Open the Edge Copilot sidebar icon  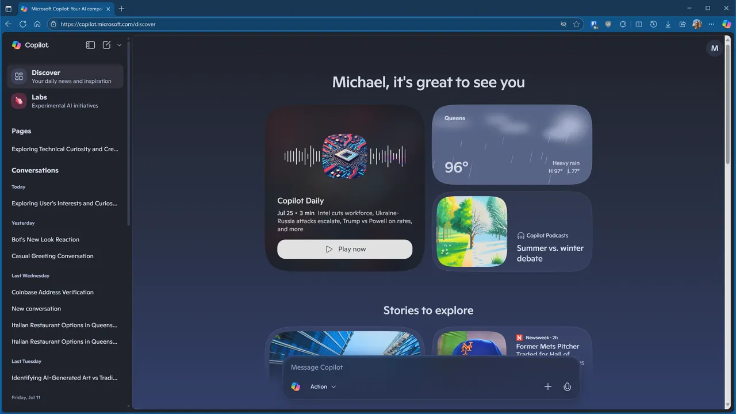[x=727, y=24]
